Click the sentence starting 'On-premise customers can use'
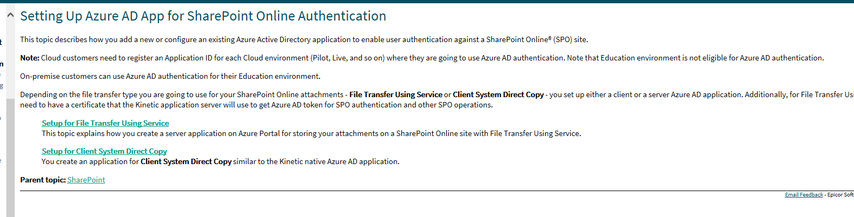The height and width of the screenshot is (217, 854). click(170, 76)
